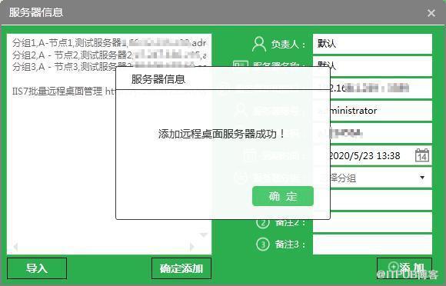
Task: Click the 负责人 input field with 默认
Action: 372,44
